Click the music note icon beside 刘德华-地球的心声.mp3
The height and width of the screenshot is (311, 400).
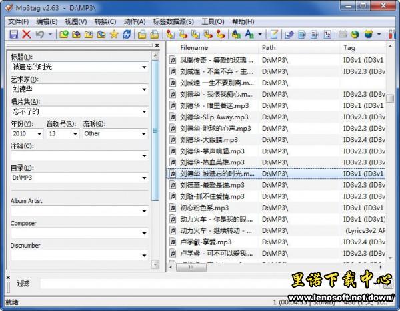click(173, 129)
